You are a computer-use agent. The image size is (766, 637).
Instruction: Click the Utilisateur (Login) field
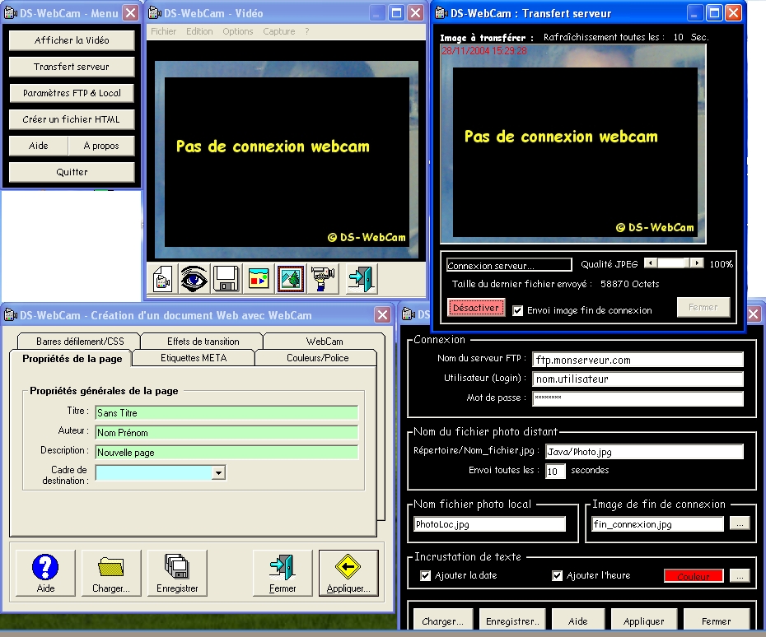638,379
